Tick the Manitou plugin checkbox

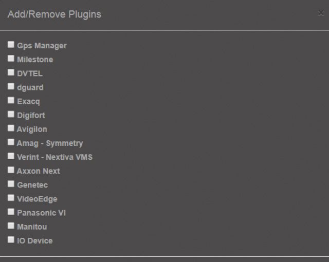pos(11,225)
